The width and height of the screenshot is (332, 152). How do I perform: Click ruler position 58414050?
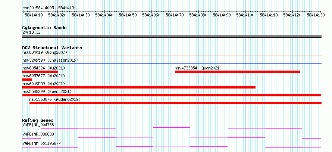(x=128, y=15)
